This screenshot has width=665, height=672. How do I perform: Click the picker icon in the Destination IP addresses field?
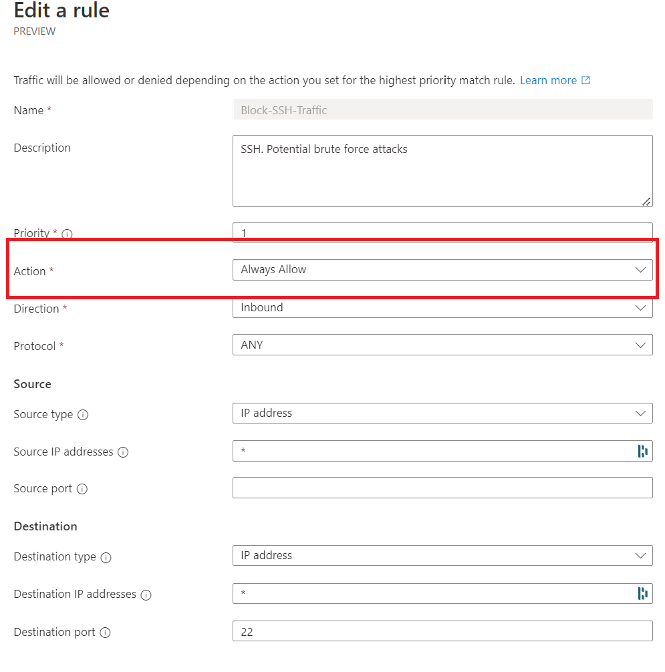tap(642, 594)
